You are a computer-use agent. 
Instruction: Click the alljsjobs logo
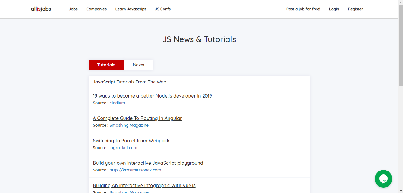point(41,9)
